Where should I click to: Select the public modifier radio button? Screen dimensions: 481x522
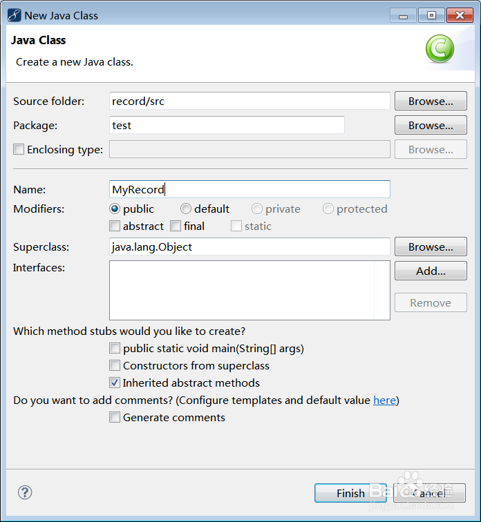click(115, 209)
